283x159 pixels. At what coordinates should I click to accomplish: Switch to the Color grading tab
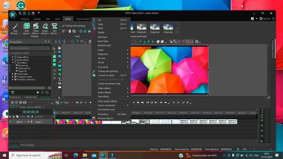tap(27, 145)
